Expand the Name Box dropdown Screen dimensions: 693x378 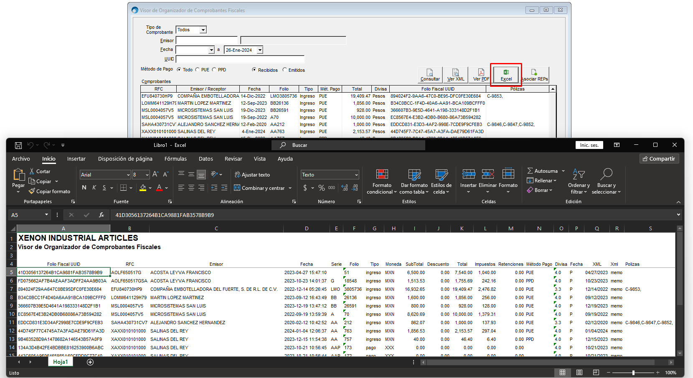click(x=46, y=215)
